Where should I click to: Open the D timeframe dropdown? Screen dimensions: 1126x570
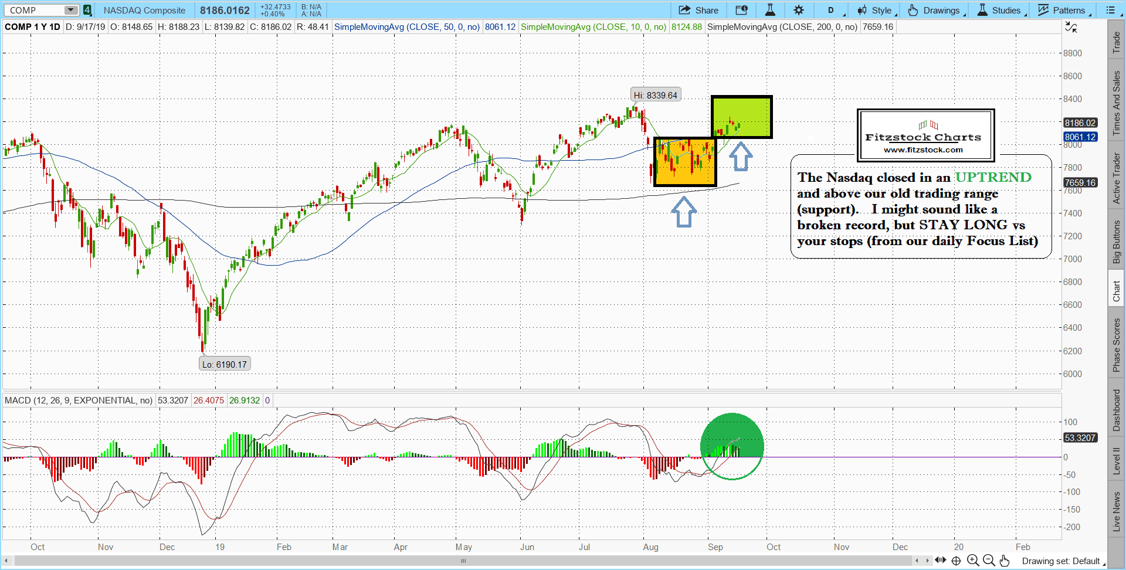coord(832,10)
